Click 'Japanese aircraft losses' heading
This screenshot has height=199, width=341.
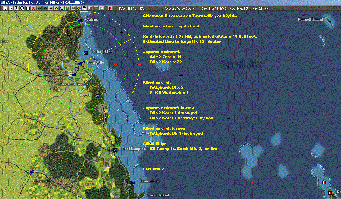pyautogui.click(x=168, y=108)
